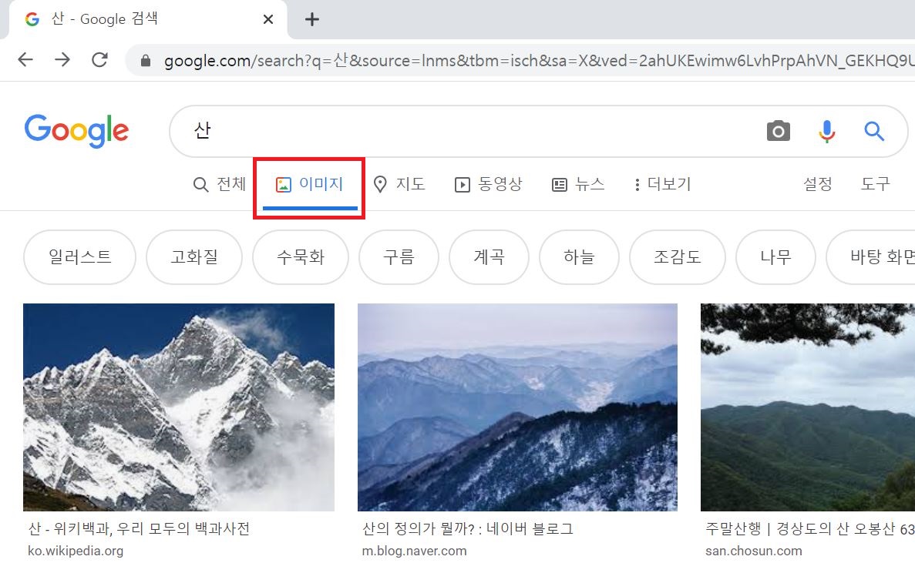Click the Google favicon on tab
Image resolution: width=915 pixels, height=563 pixels.
[32, 19]
